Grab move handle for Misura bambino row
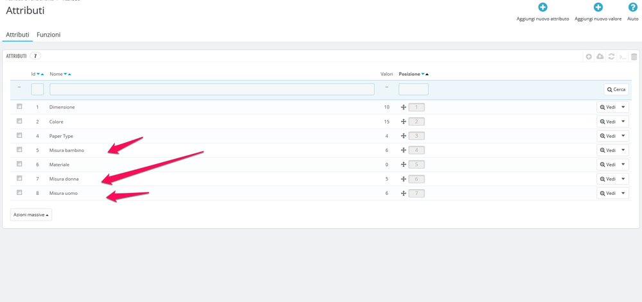The height and width of the screenshot is (302, 642). pos(403,150)
